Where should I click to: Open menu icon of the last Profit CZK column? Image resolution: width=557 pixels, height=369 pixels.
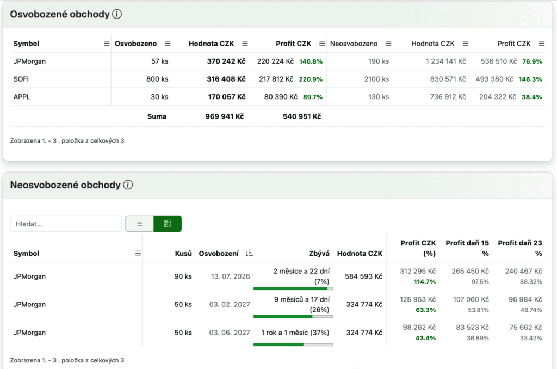(541, 44)
